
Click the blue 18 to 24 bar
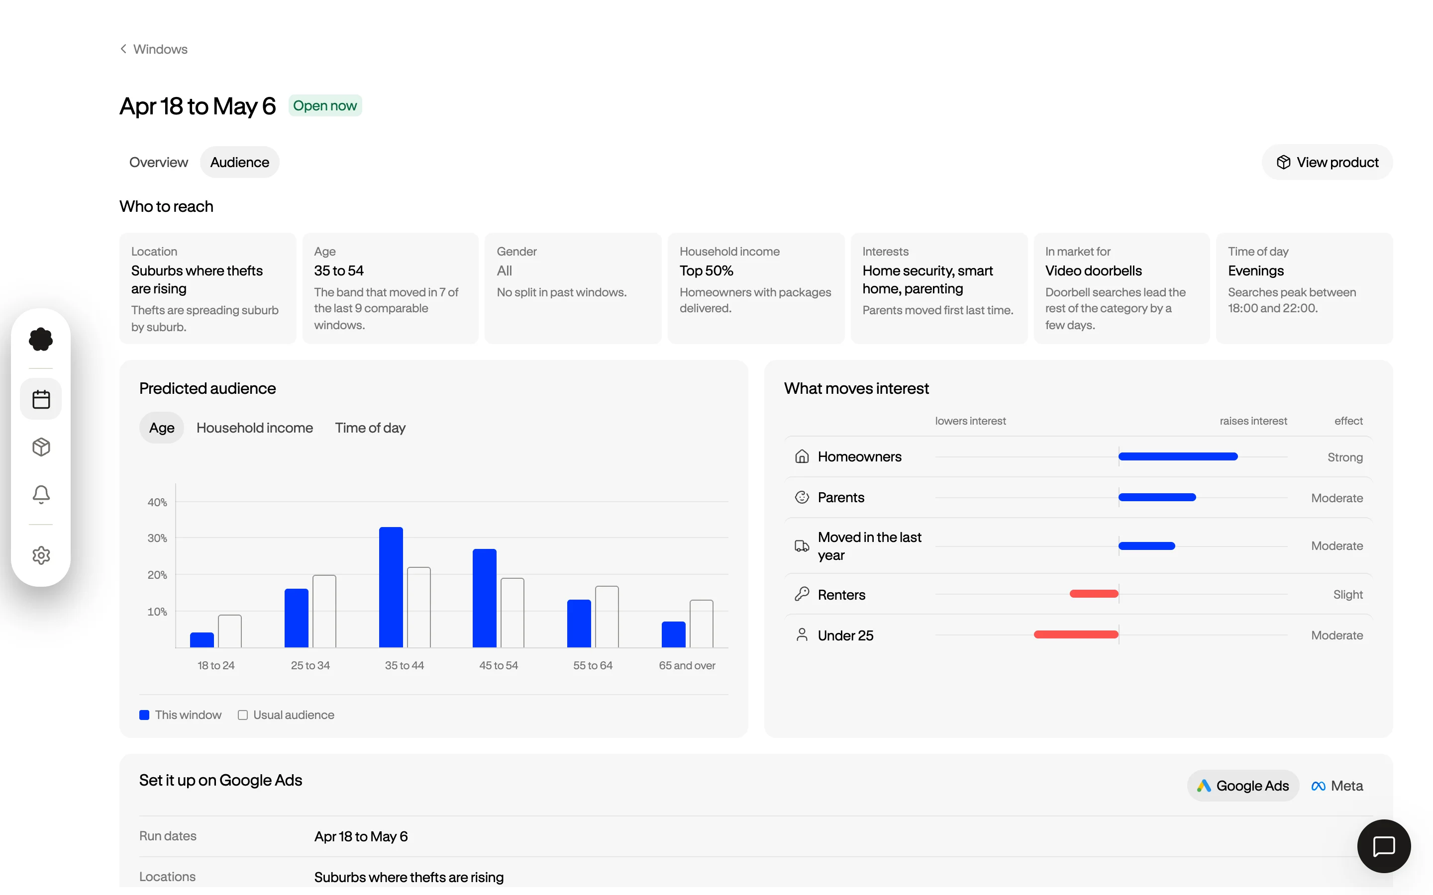pos(202,640)
